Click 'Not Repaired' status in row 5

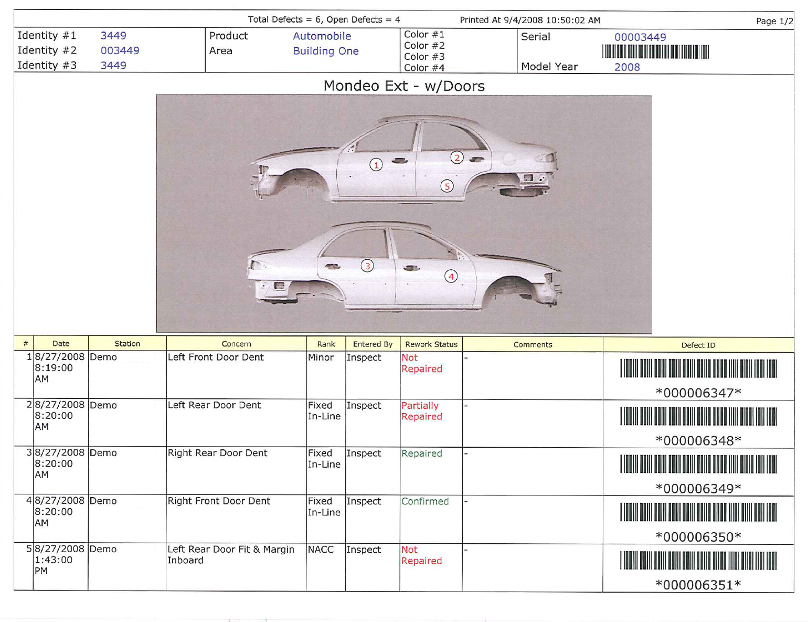(x=422, y=555)
